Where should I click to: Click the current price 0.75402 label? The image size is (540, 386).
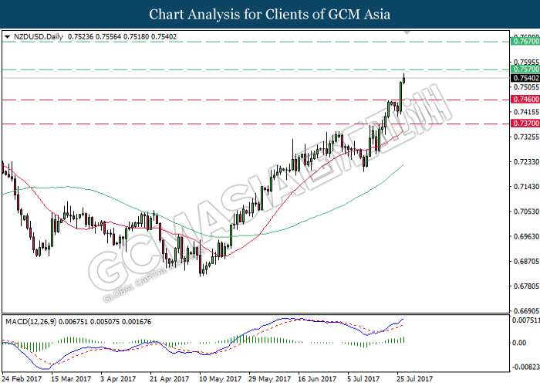(x=525, y=78)
